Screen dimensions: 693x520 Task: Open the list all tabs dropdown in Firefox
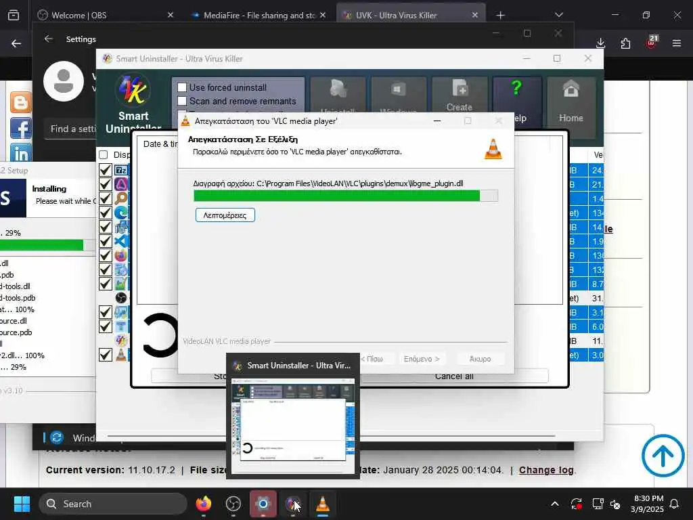(x=558, y=15)
